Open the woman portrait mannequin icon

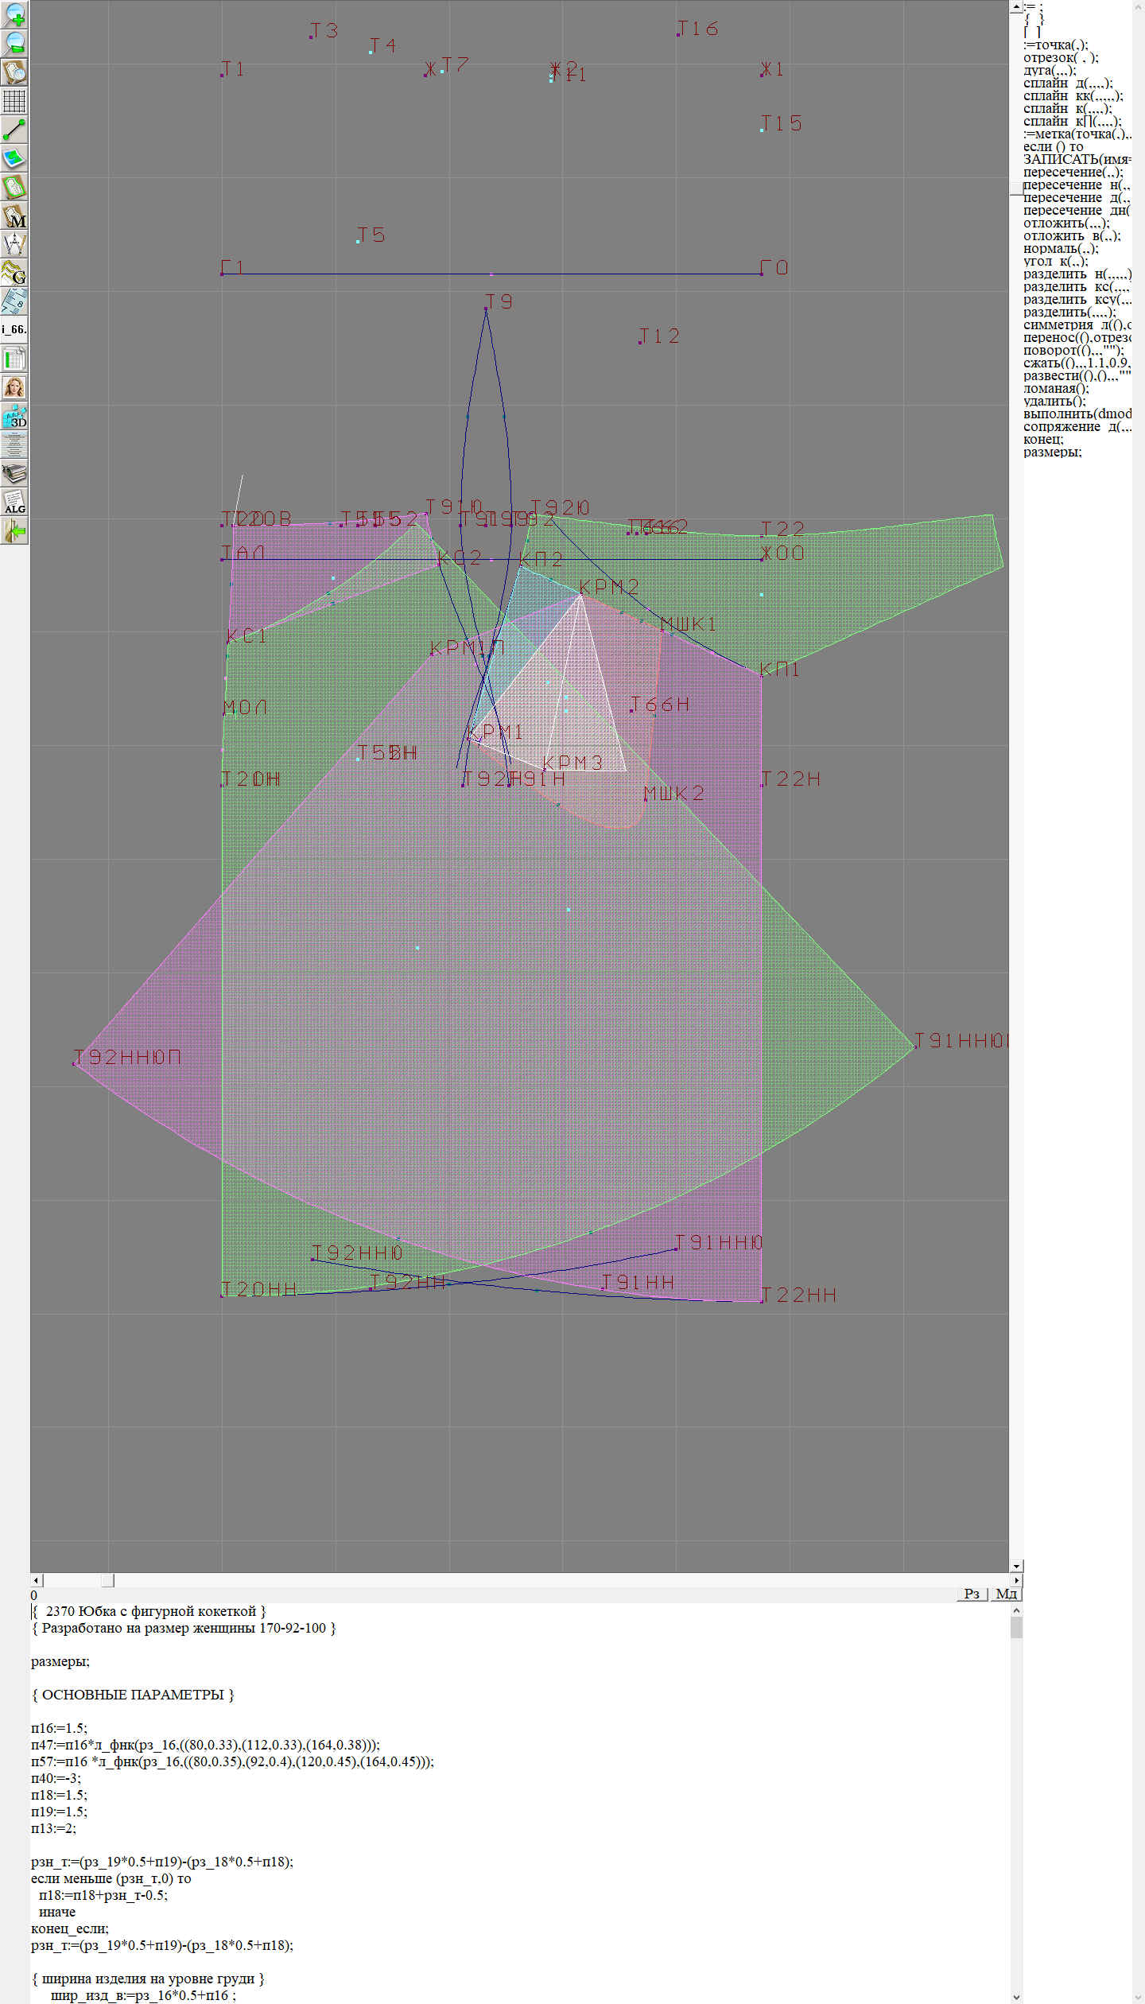pyautogui.click(x=14, y=387)
